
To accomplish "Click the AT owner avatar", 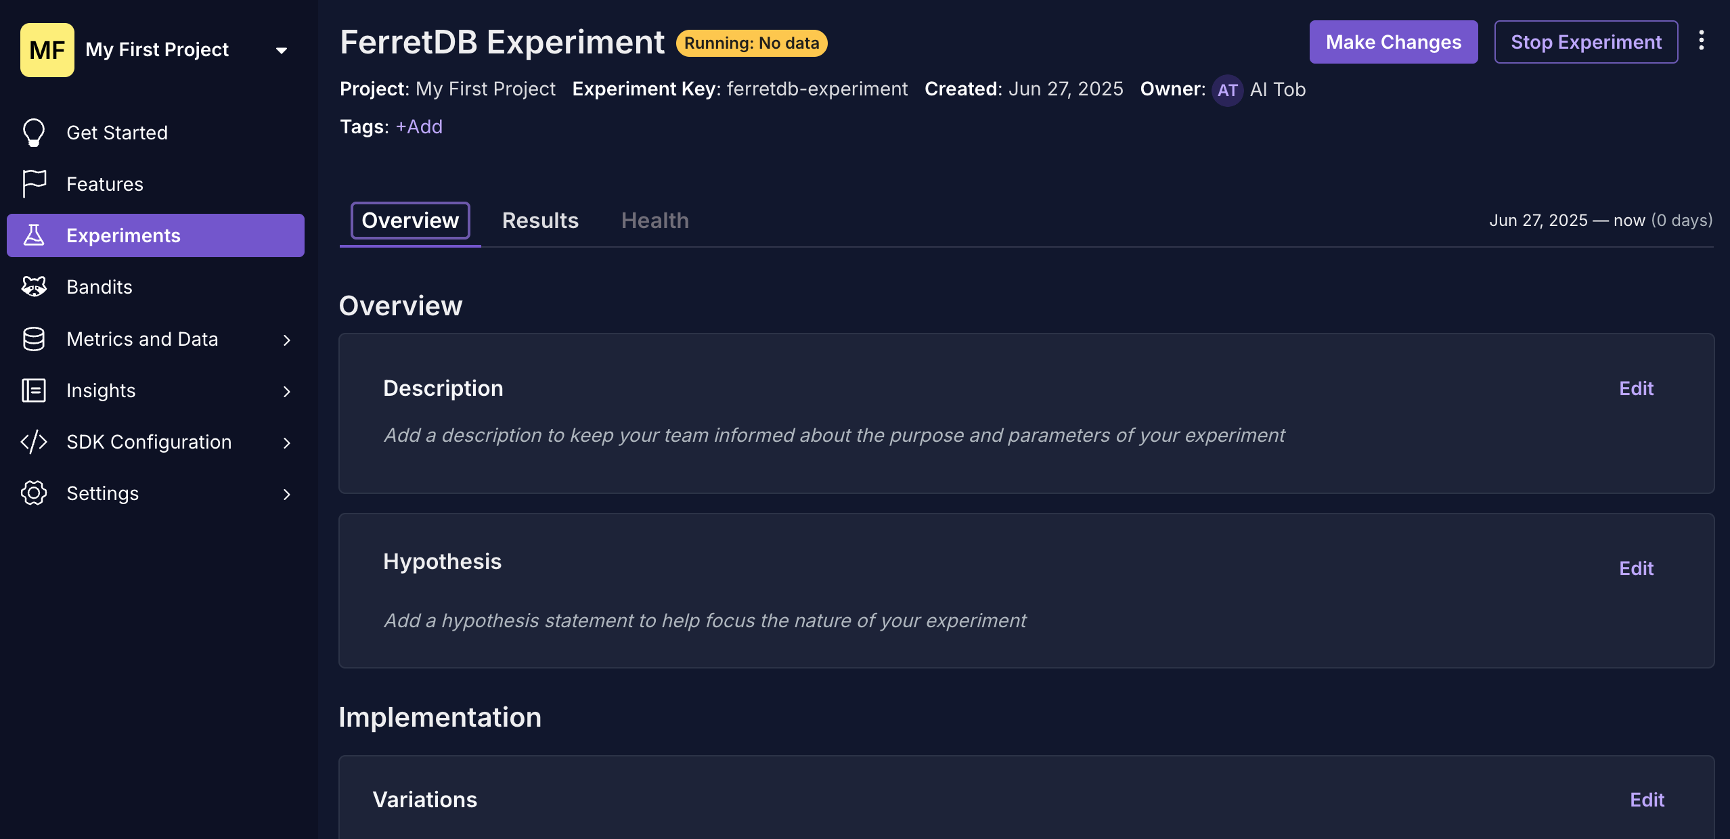I will (x=1227, y=90).
